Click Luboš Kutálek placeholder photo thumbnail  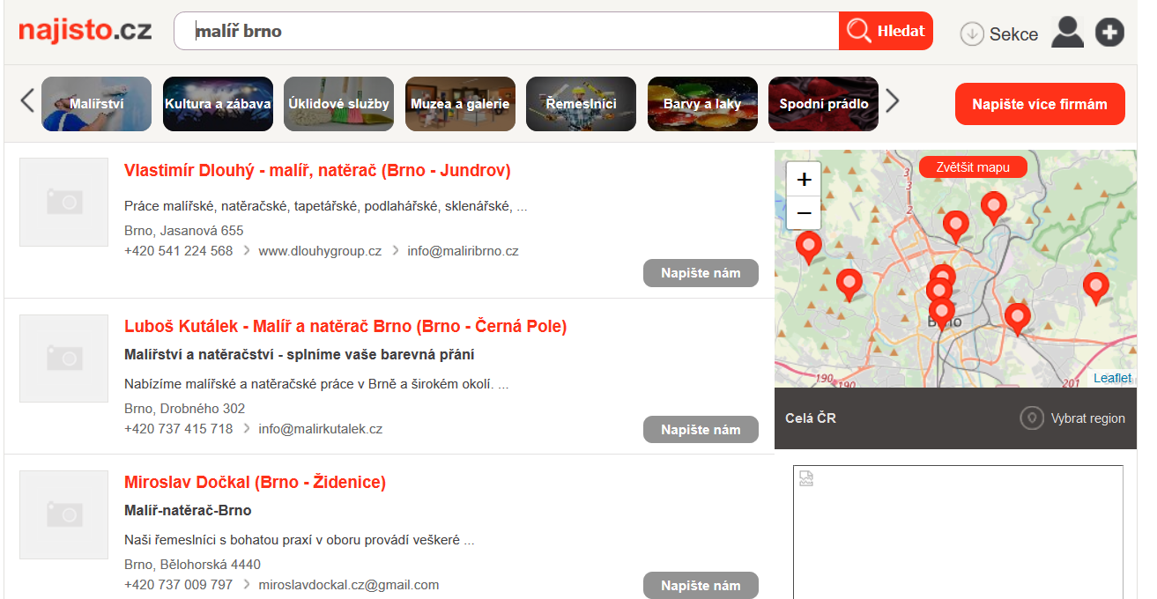tap(63, 359)
